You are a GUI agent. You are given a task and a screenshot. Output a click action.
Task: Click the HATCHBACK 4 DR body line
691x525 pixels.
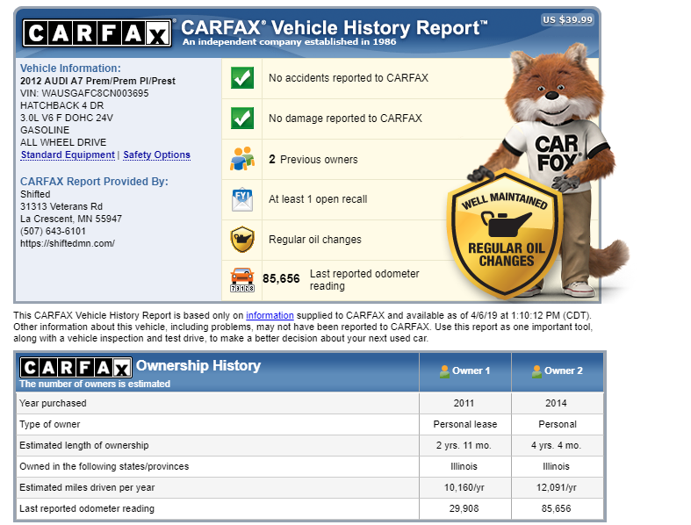62,106
